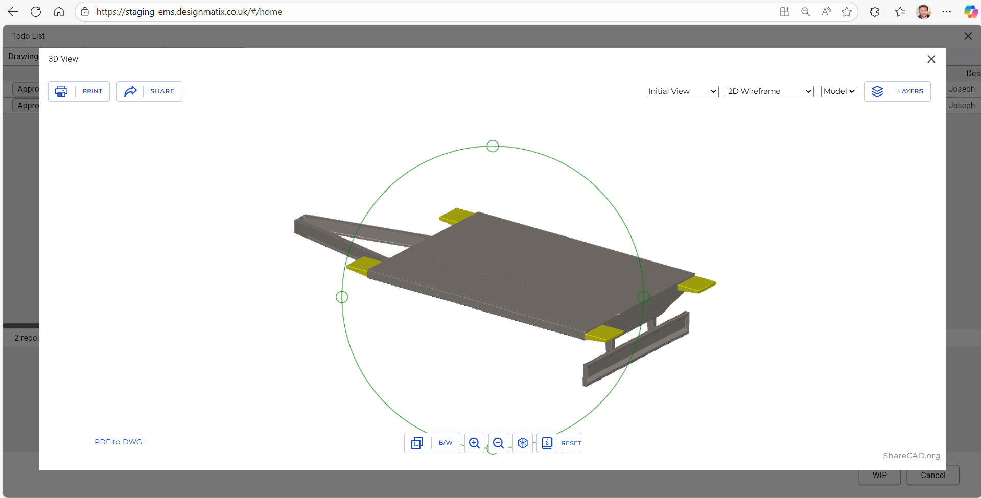981x498 pixels.
Task: Open the Layers stack icon
Action: [x=877, y=91]
